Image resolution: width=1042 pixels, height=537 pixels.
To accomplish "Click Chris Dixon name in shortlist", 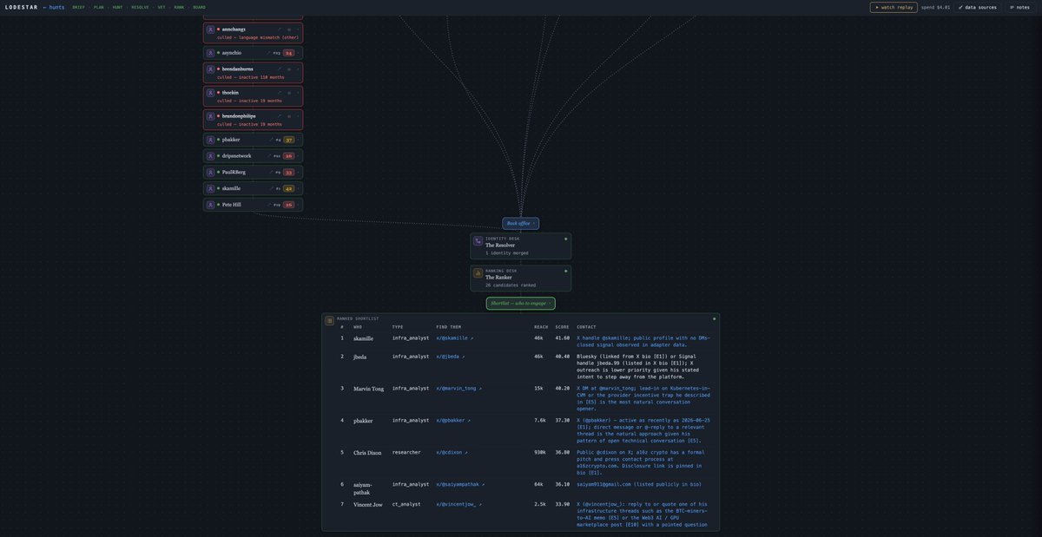I will [x=366, y=452].
